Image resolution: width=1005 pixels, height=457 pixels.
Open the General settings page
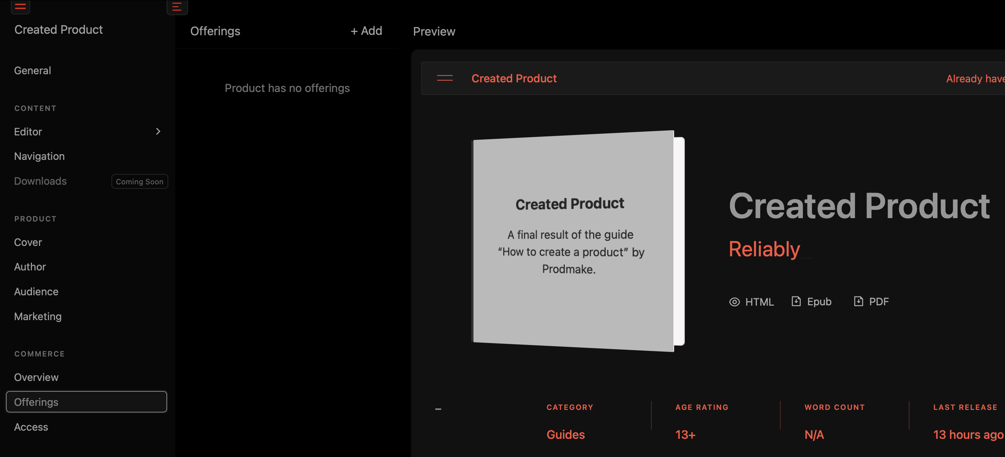point(32,70)
